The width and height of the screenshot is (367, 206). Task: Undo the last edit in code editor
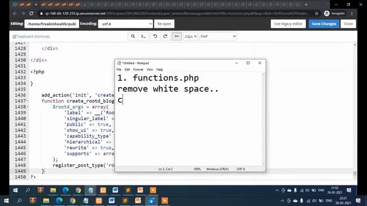tap(155, 37)
